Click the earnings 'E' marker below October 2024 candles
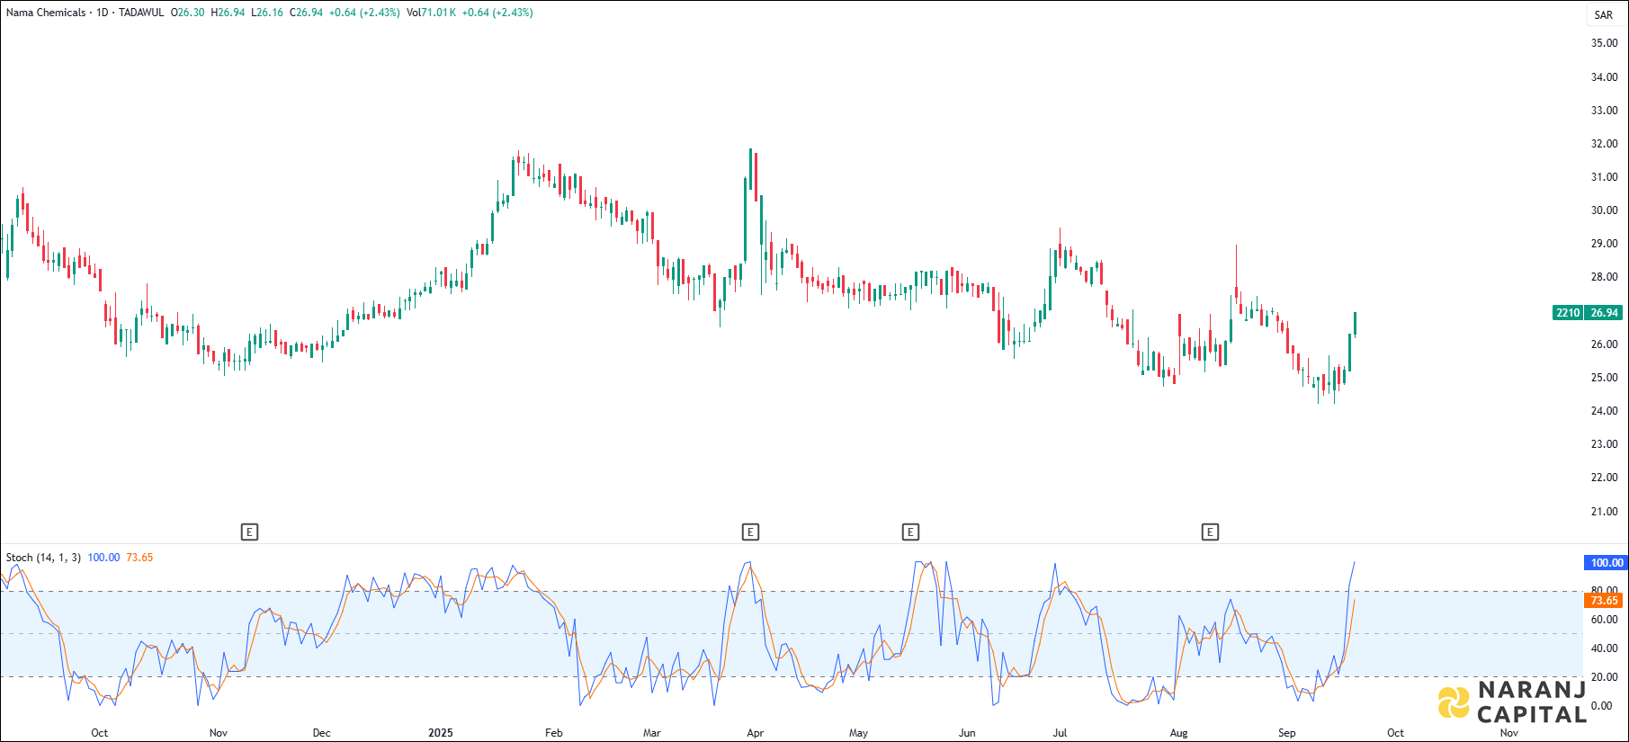This screenshot has height=742, width=1629. tap(250, 532)
